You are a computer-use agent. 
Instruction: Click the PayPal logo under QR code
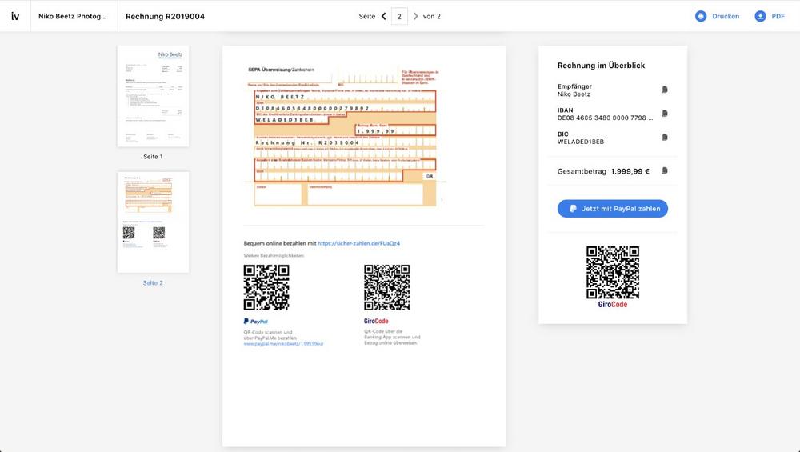point(256,322)
